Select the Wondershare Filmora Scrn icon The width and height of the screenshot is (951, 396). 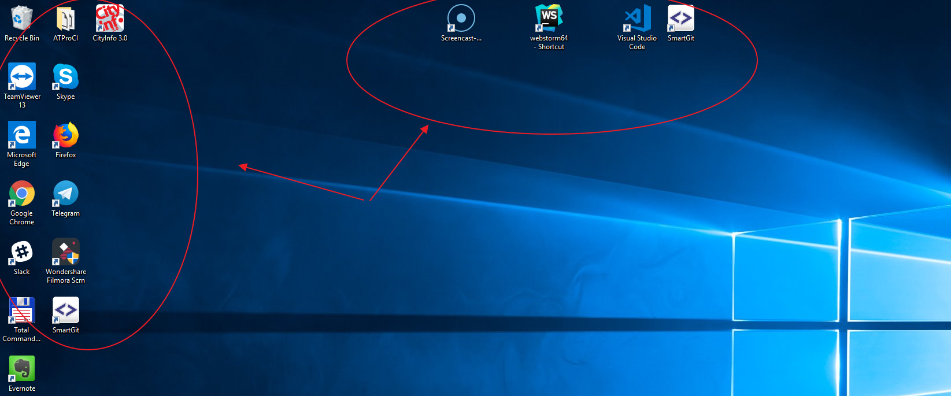point(65,252)
